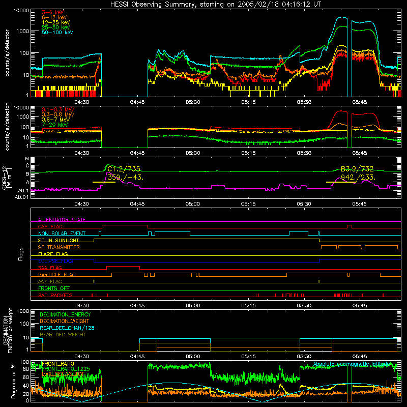Select the ATTENUATOR_STATE flag label
Image resolution: width=407 pixels, height=407 pixels.
click(x=62, y=220)
